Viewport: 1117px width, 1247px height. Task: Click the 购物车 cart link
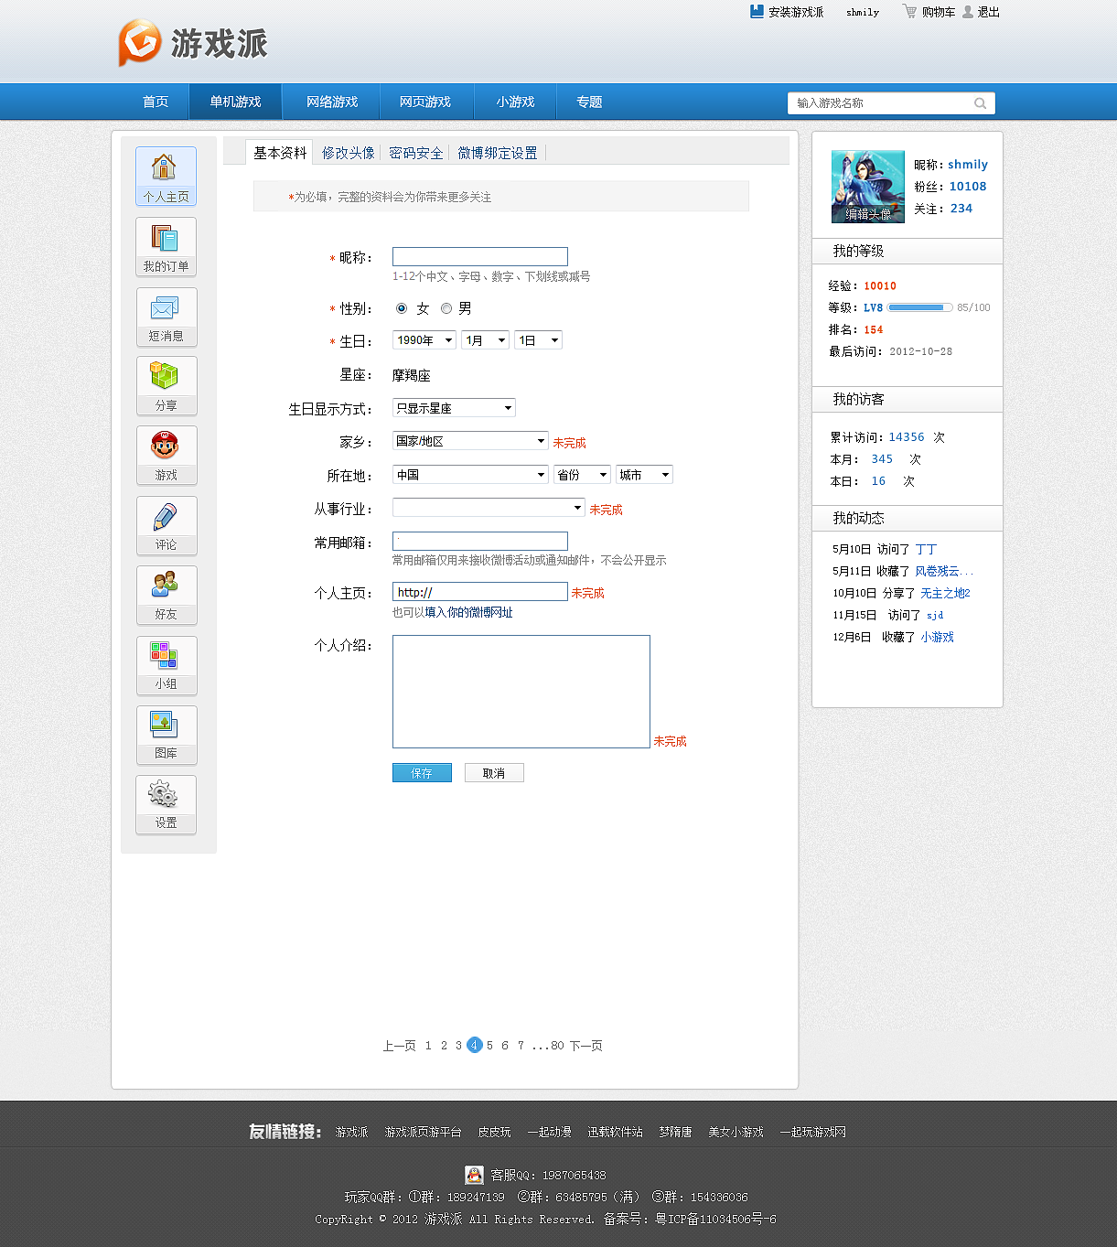(939, 12)
